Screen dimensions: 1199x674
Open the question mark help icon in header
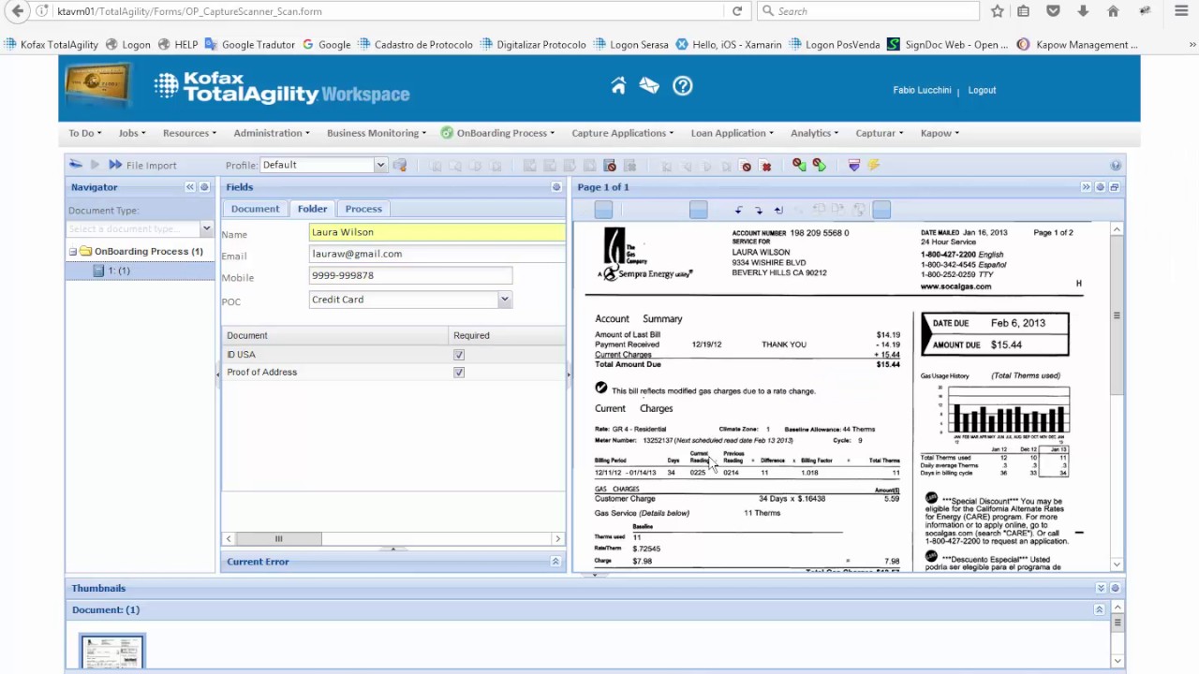click(683, 86)
